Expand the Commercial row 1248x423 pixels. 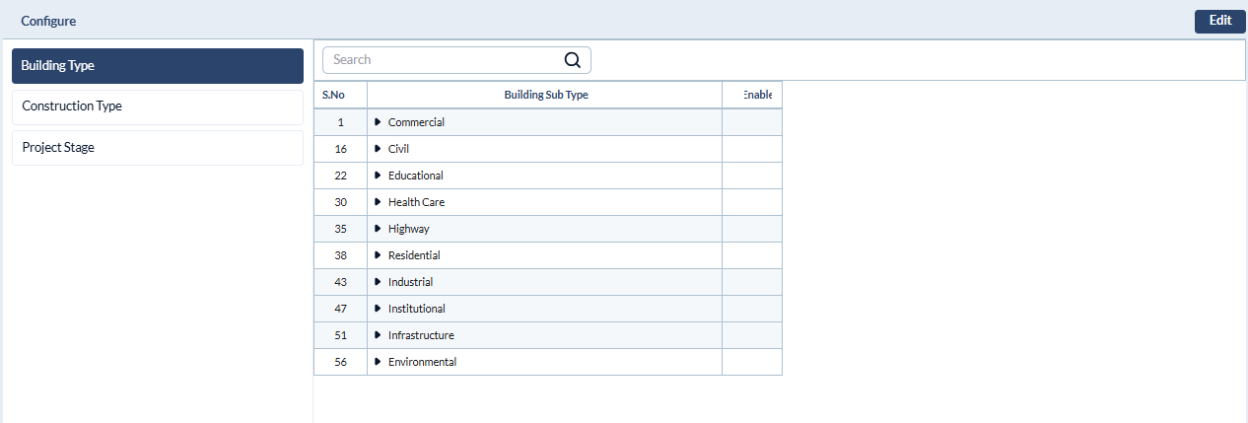pyautogui.click(x=378, y=122)
